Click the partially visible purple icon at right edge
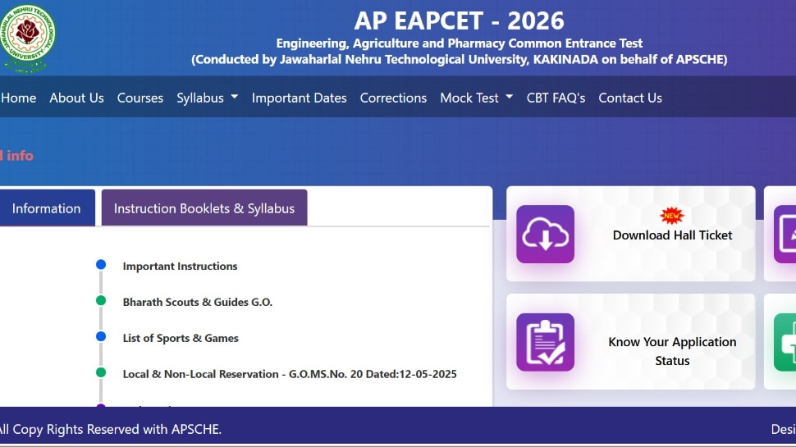 point(785,235)
